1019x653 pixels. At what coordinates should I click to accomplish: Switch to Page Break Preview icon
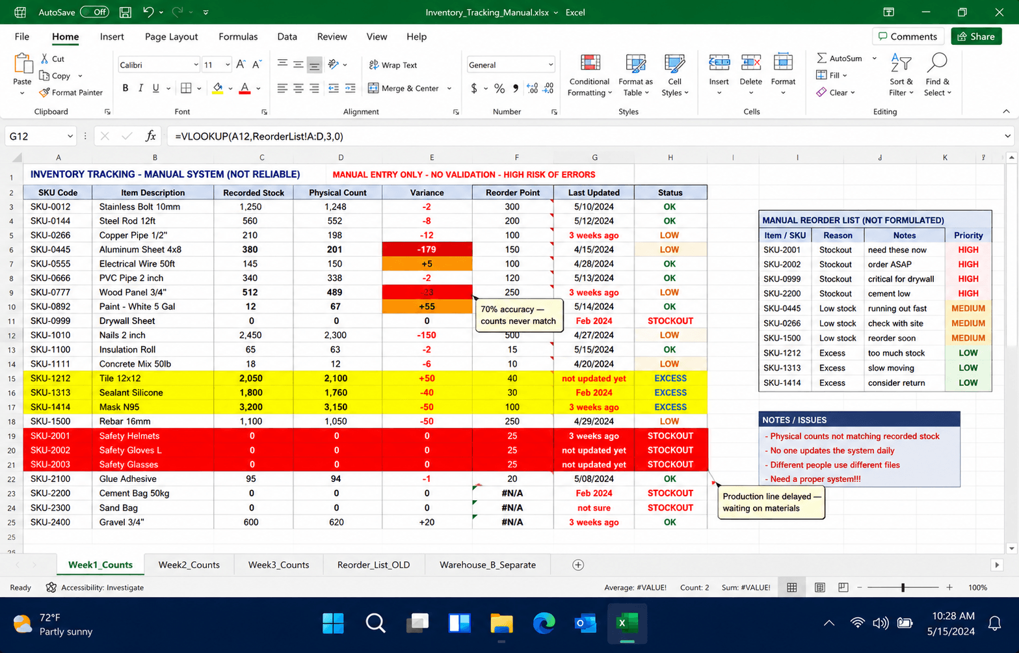(843, 587)
